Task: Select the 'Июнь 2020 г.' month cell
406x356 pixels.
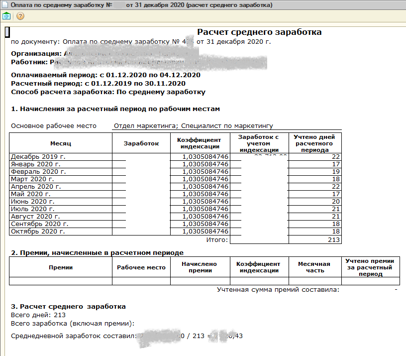Action: pyautogui.click(x=61, y=202)
